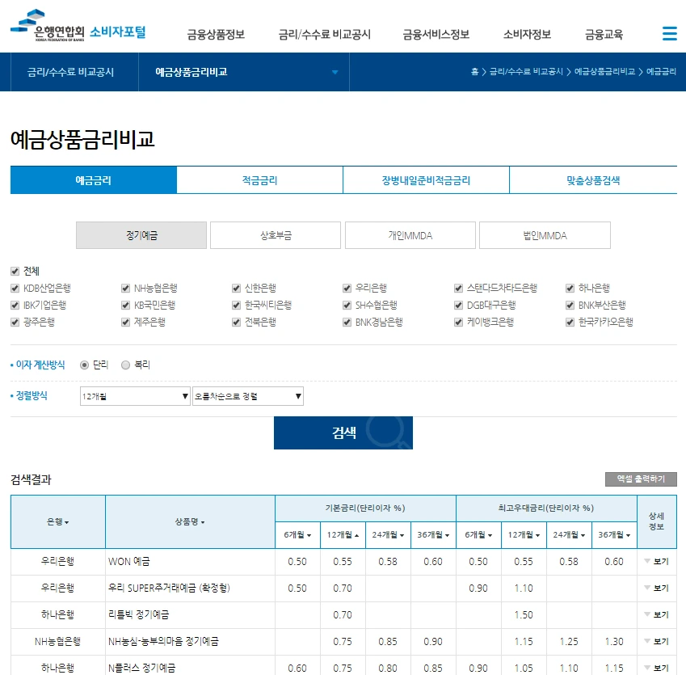This screenshot has height=675, width=686.
Task: Click the 은행연합회 소비자포털 logo
Action: [78, 26]
